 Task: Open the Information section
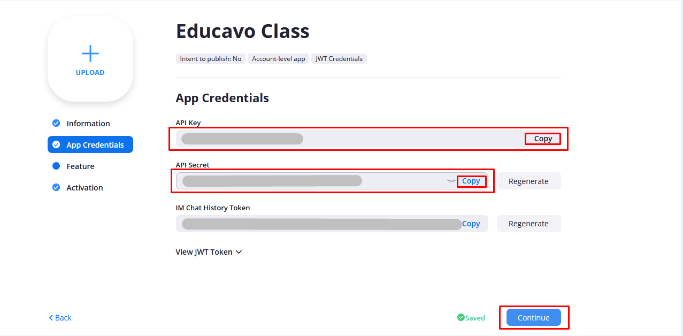88,124
